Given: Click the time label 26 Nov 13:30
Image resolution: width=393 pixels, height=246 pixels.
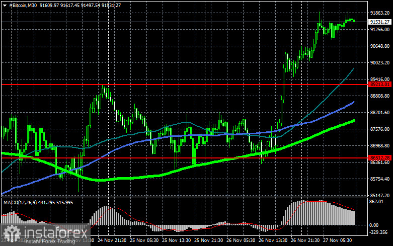Looking at the screenshot, I should pyautogui.click(x=273, y=240).
